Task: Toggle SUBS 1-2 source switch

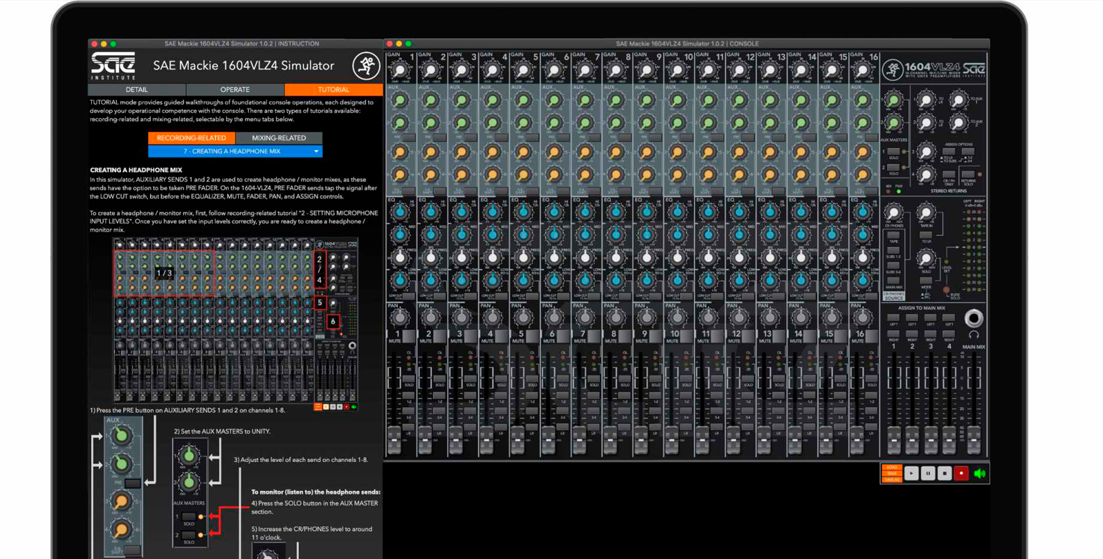Action: click(893, 250)
